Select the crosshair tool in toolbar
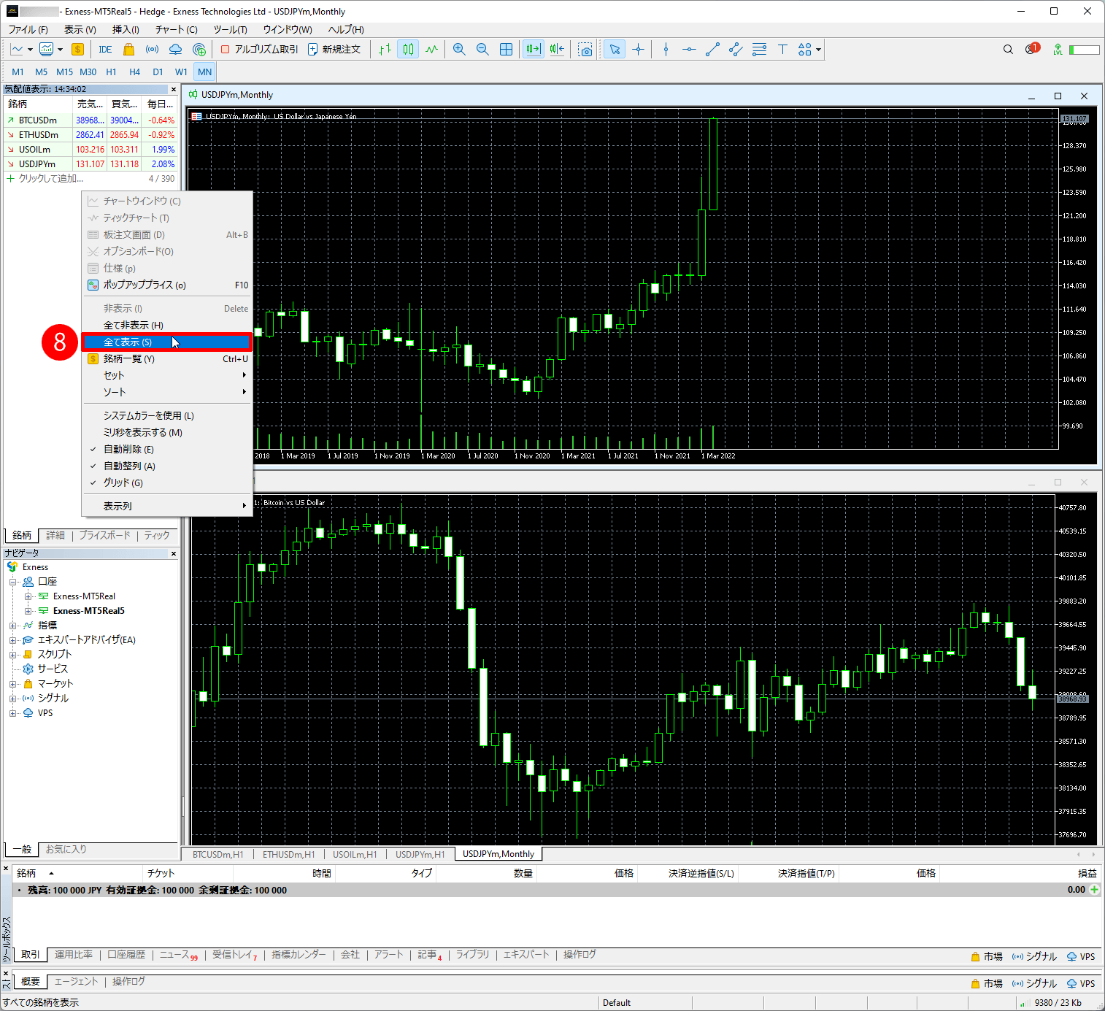Viewport: 1105px width, 1011px height. 639,50
